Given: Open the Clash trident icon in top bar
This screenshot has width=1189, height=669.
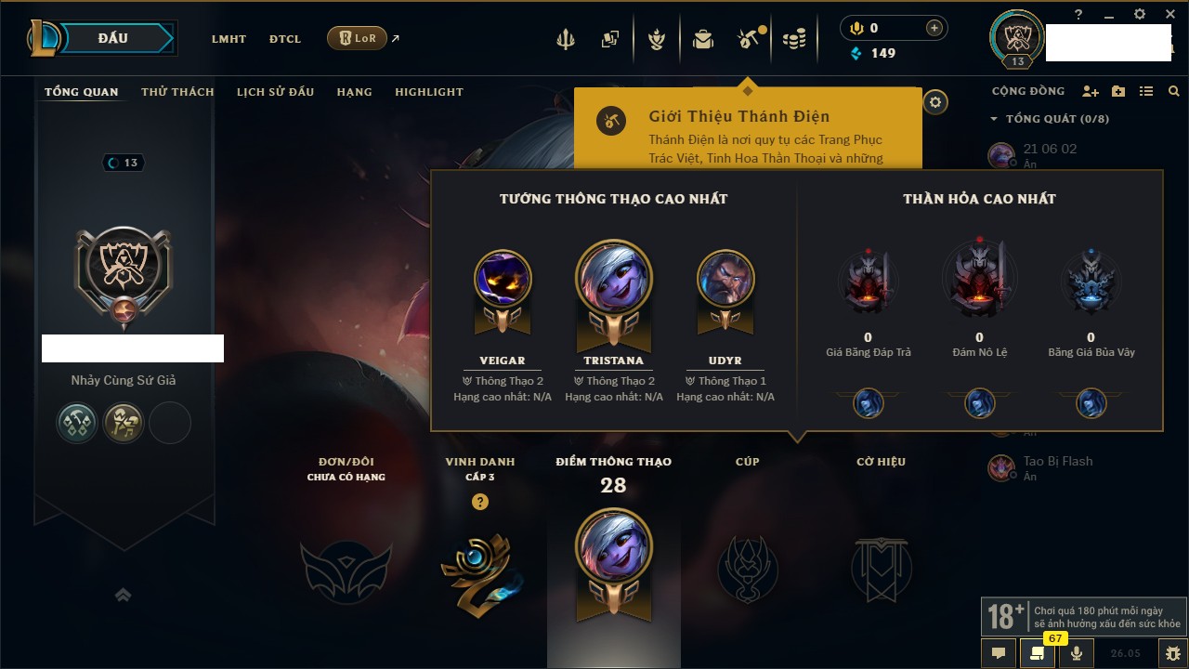Looking at the screenshot, I should (565, 39).
